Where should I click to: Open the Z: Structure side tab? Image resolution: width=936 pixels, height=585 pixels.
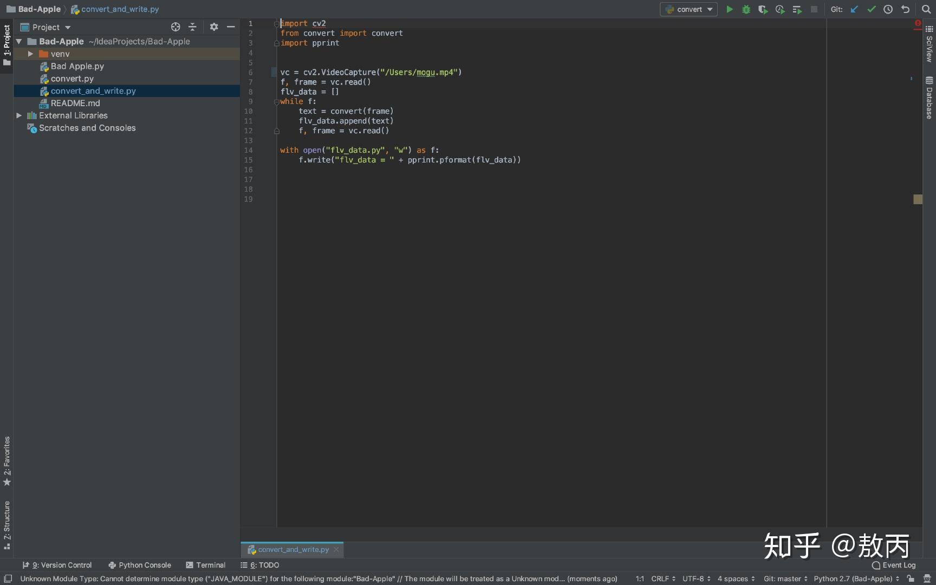tap(6, 525)
